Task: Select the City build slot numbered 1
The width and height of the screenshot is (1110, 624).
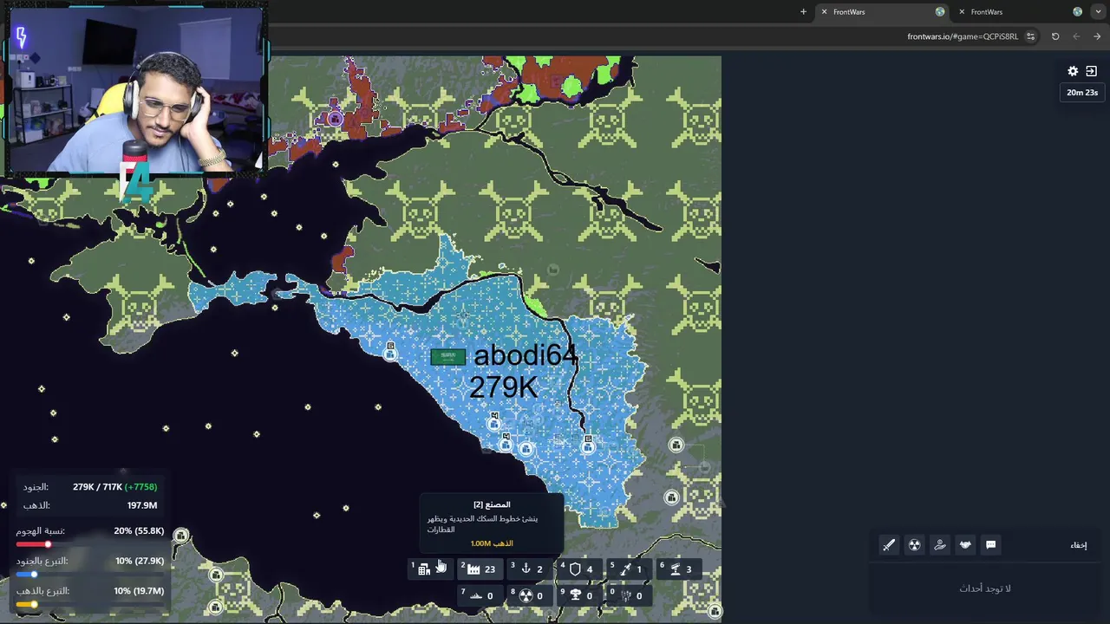Action: [x=430, y=569]
